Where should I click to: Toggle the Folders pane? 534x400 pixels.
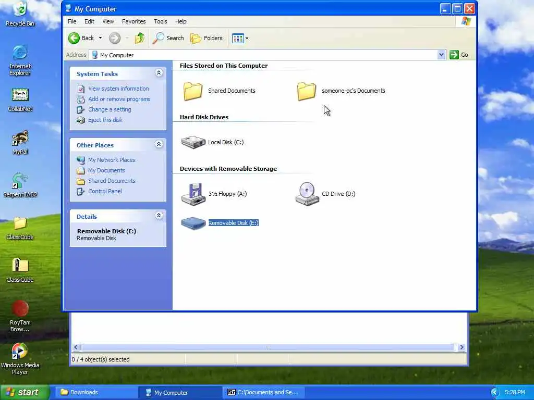click(x=207, y=38)
